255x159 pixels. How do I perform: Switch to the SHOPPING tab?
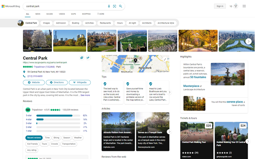(x=86, y=14)
